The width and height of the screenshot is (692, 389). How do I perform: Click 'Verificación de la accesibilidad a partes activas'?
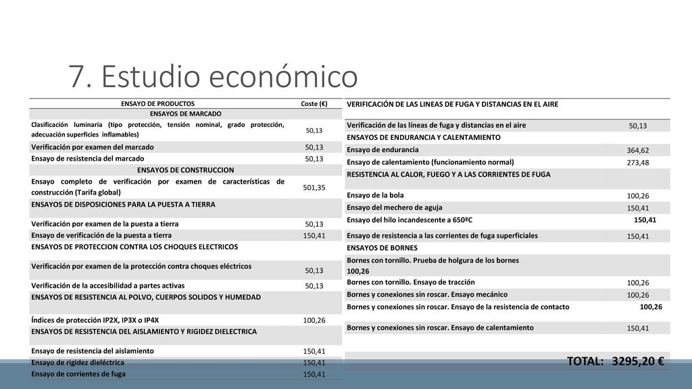[107, 286]
